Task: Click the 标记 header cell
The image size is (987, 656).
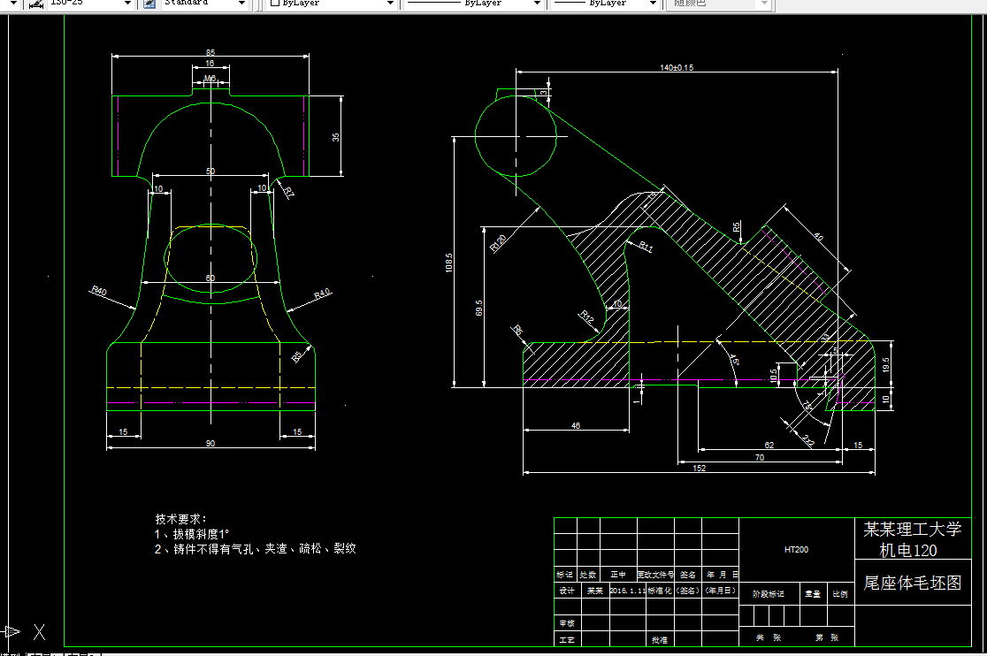Action: coord(564,575)
